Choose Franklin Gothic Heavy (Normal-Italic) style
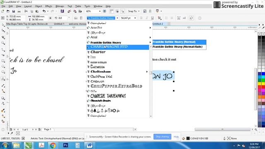 [179, 47]
